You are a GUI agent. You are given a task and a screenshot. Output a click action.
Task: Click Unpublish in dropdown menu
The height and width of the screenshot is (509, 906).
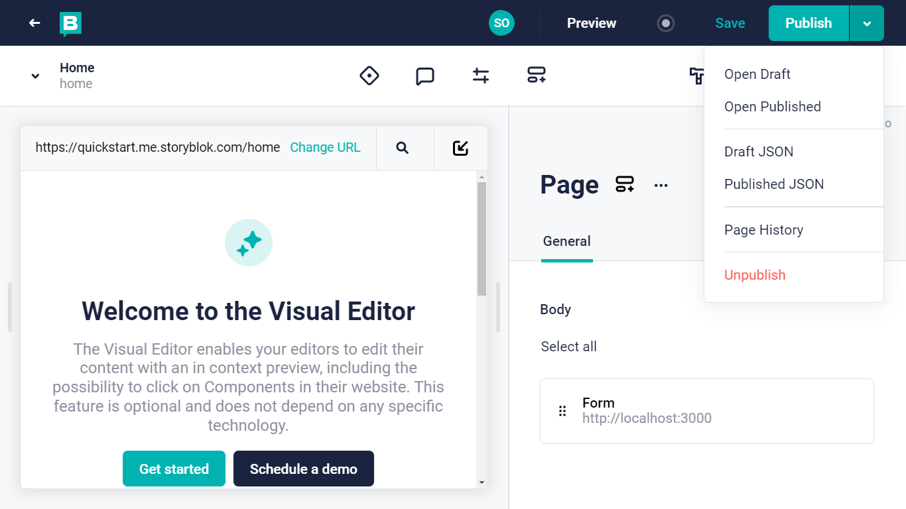tap(755, 275)
